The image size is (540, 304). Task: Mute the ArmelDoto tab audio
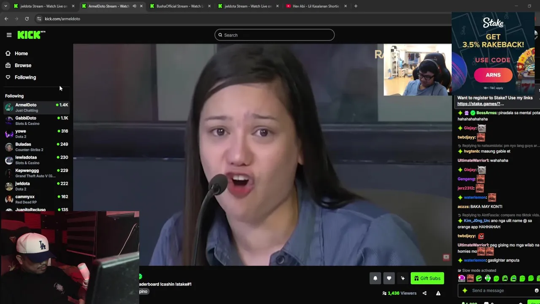(x=134, y=6)
